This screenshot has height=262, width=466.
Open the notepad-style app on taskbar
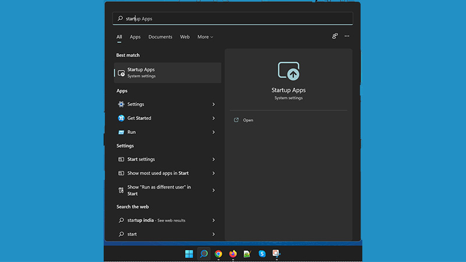coord(247,254)
